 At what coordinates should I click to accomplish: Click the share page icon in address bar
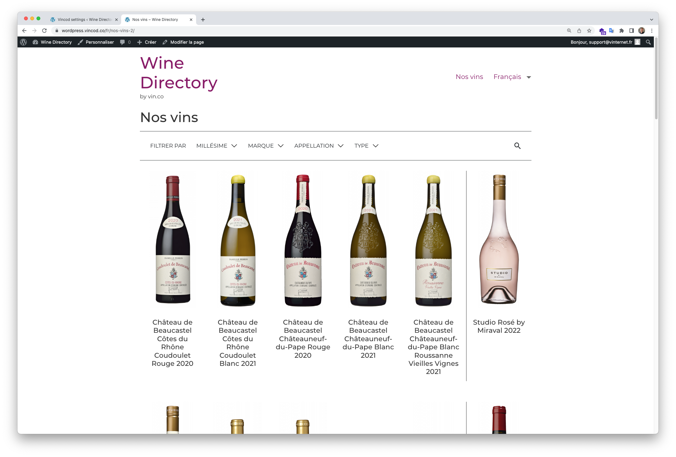579,31
